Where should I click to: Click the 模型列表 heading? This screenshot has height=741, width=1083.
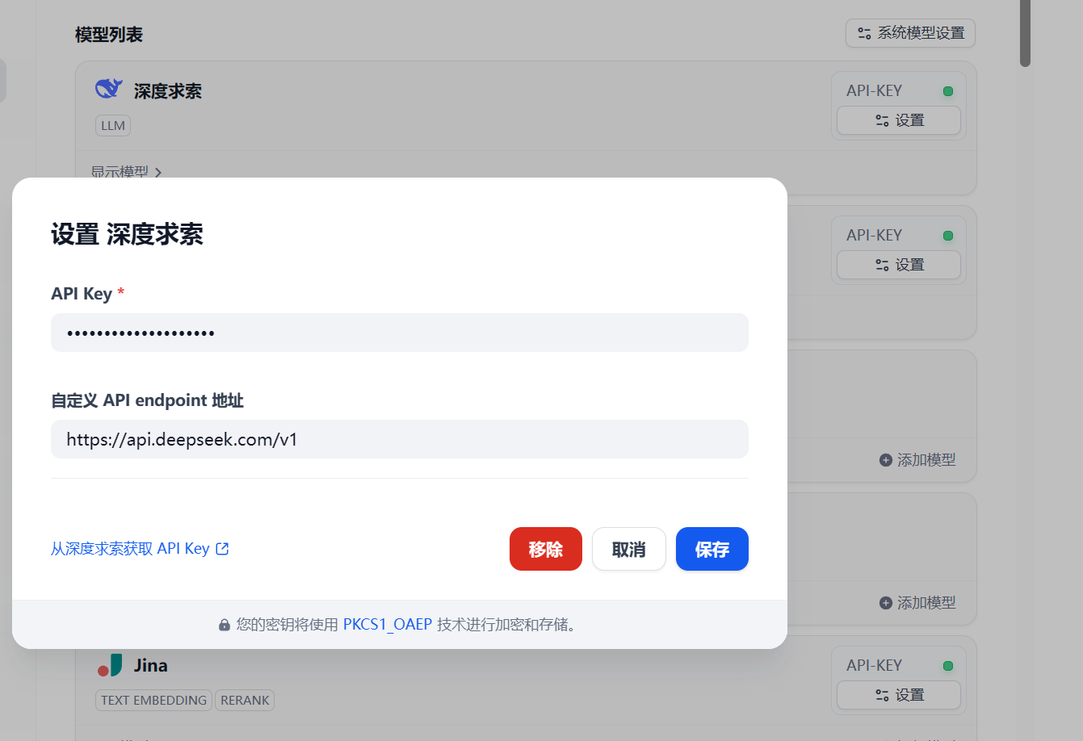pos(109,35)
